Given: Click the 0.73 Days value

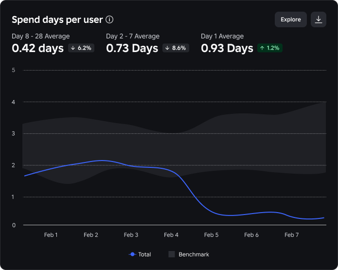Looking at the screenshot, I should click(132, 48).
